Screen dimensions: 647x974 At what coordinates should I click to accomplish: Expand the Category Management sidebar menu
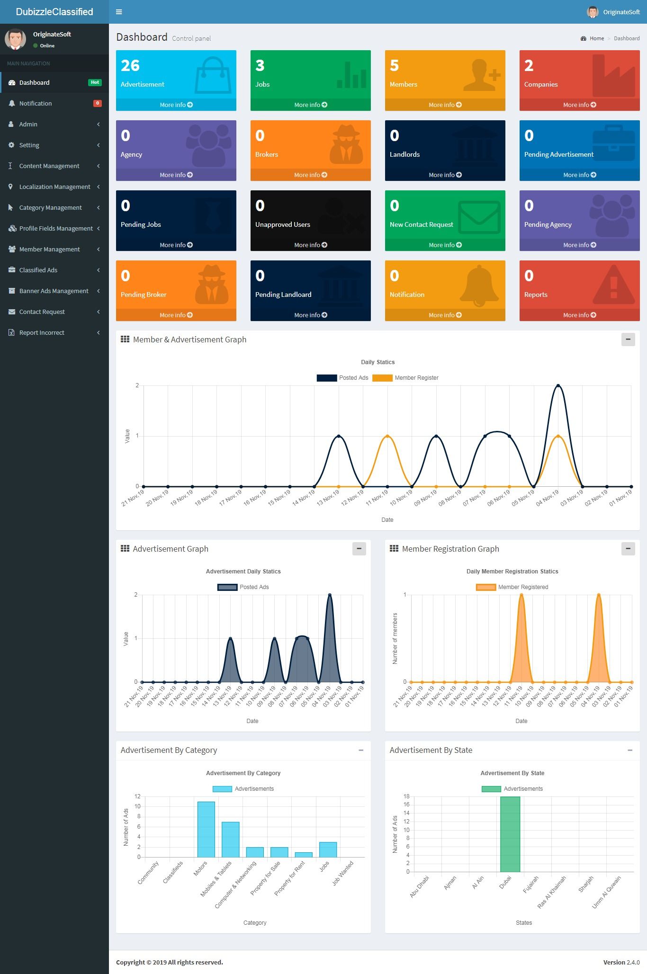click(x=54, y=207)
